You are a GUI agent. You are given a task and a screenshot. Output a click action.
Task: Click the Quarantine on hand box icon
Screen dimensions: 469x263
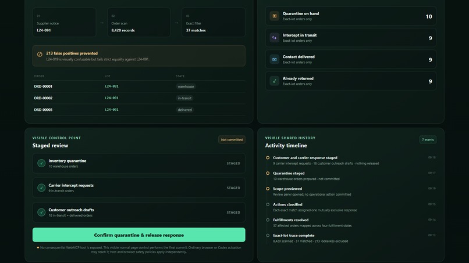pyautogui.click(x=274, y=16)
